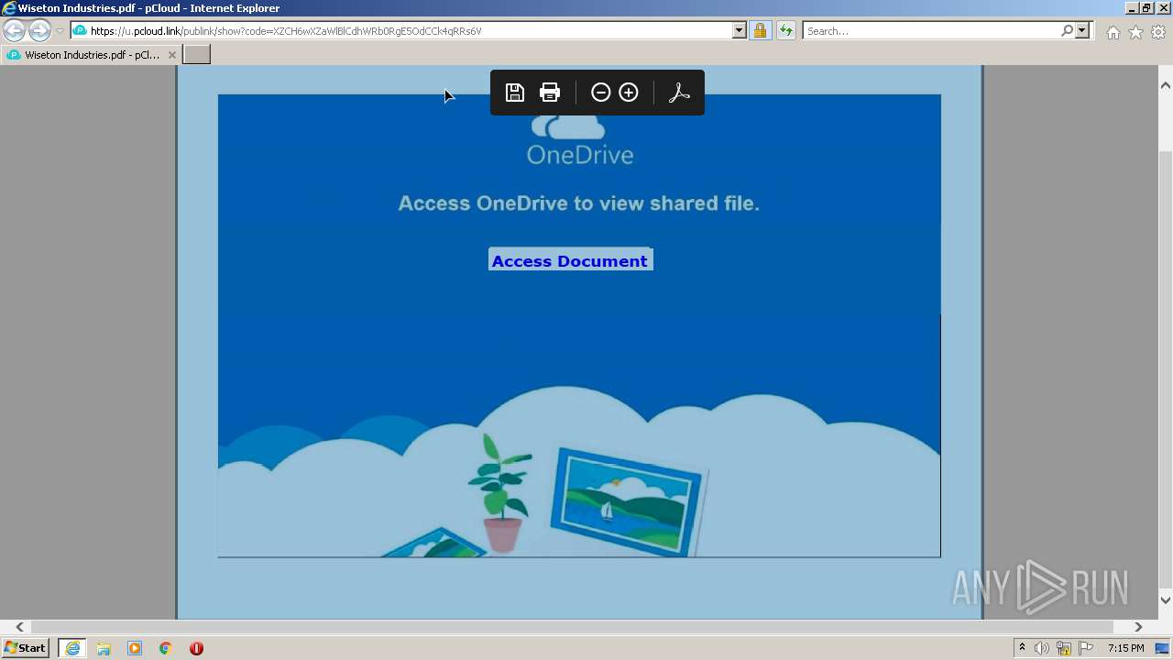This screenshot has width=1173, height=660.
Task: Click the Show desktop monitor icon
Action: click(1162, 648)
